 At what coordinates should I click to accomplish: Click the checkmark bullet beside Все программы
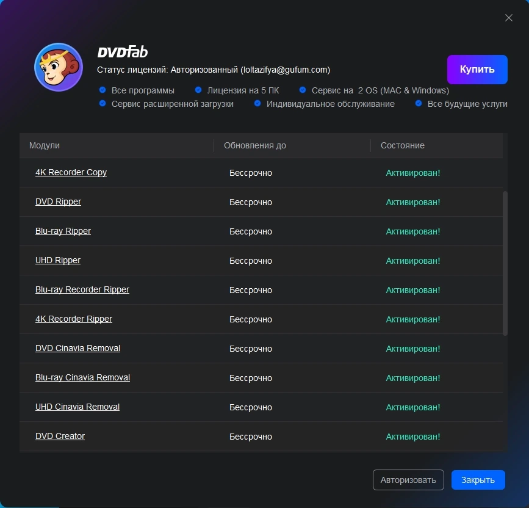click(103, 90)
